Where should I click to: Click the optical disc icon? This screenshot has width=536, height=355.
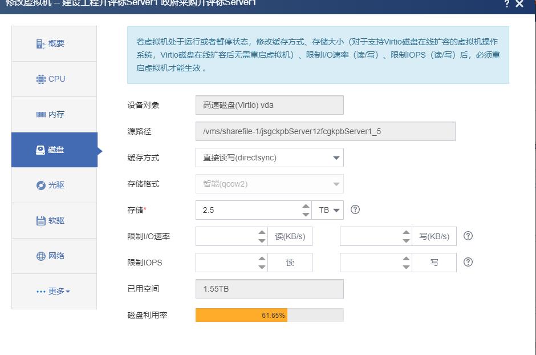40,185
